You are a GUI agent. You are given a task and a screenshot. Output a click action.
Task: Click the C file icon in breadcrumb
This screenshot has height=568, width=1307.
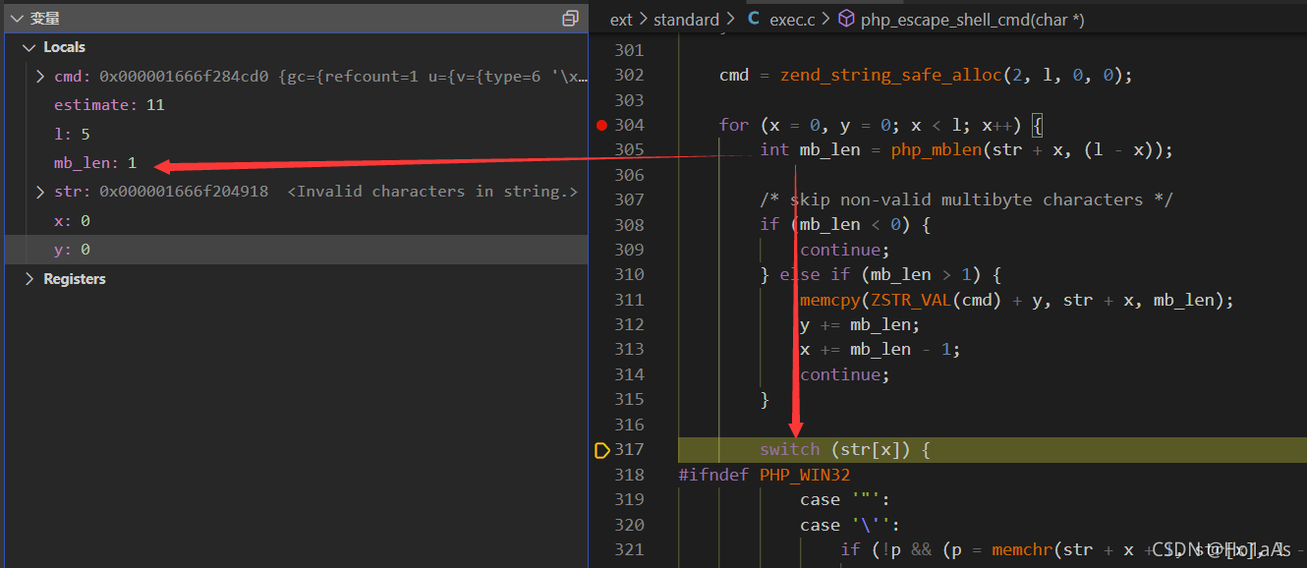(754, 19)
